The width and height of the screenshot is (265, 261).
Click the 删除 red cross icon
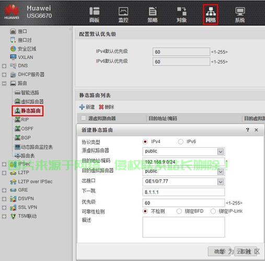[x=101, y=107]
